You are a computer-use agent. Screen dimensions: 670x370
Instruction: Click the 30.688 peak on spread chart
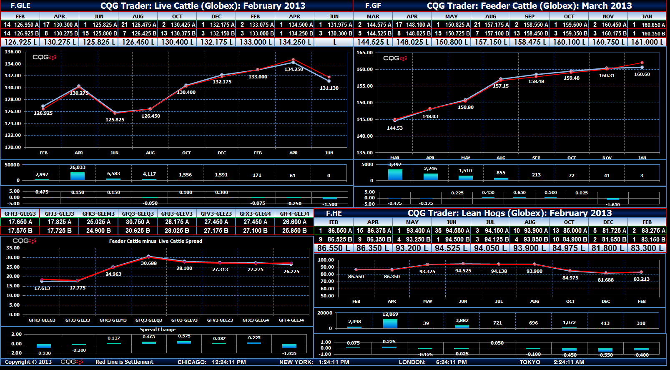[148, 257]
